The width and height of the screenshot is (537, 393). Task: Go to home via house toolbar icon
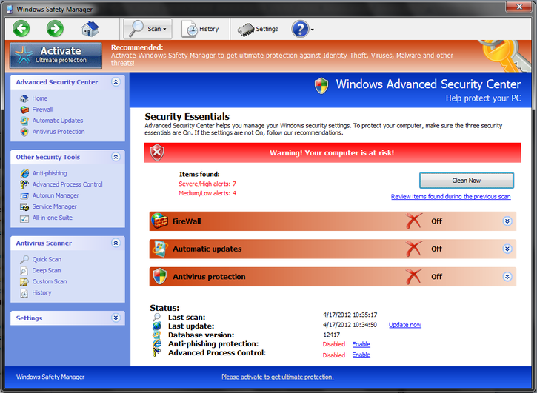(90, 29)
